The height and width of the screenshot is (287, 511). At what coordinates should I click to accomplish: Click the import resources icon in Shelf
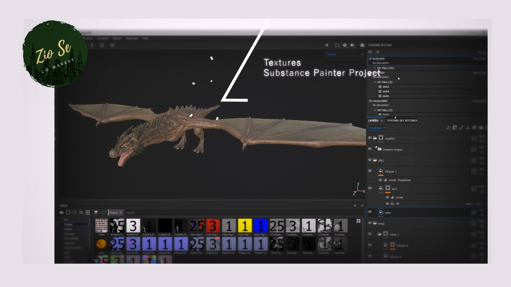click(x=88, y=212)
